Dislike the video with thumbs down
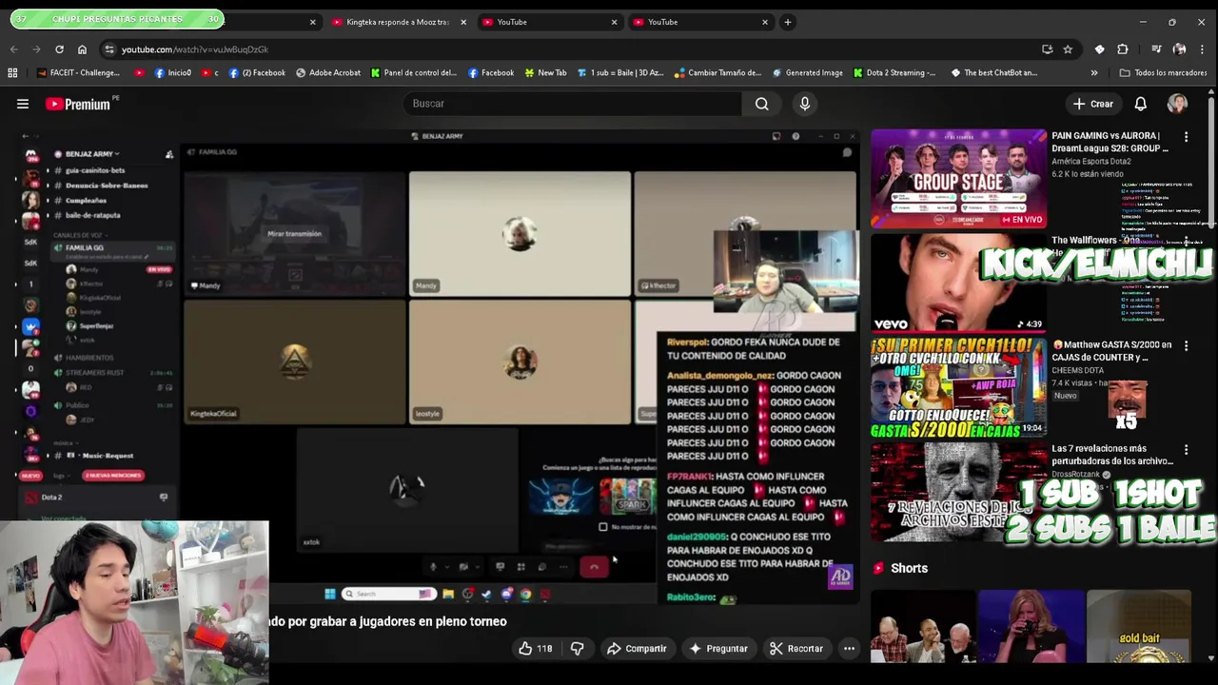This screenshot has width=1218, height=685. [x=577, y=649]
